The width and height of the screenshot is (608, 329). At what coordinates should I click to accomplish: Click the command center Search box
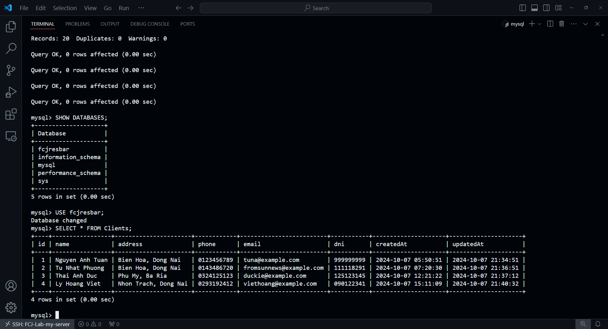pos(315,8)
